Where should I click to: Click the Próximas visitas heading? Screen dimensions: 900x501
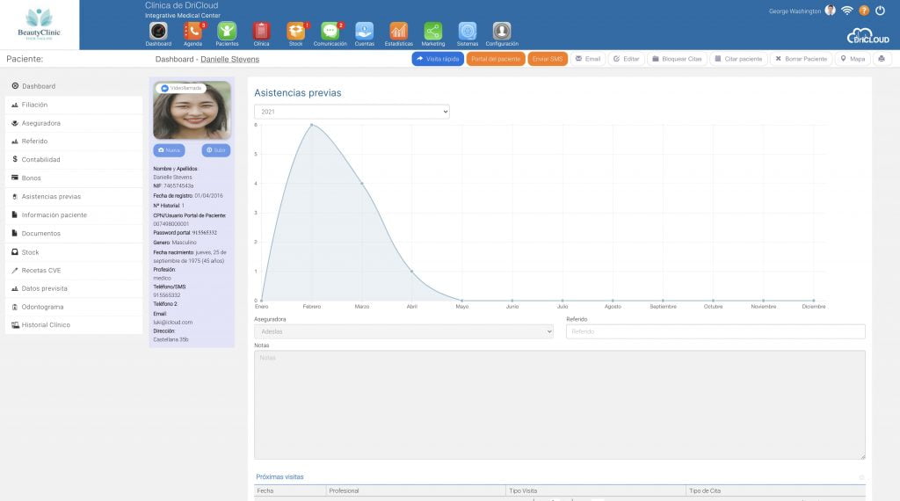(x=279, y=477)
